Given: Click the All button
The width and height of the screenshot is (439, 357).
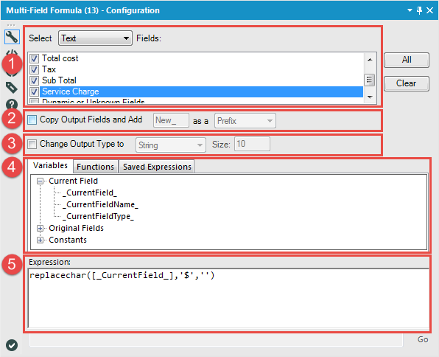Looking at the screenshot, I should [x=407, y=60].
